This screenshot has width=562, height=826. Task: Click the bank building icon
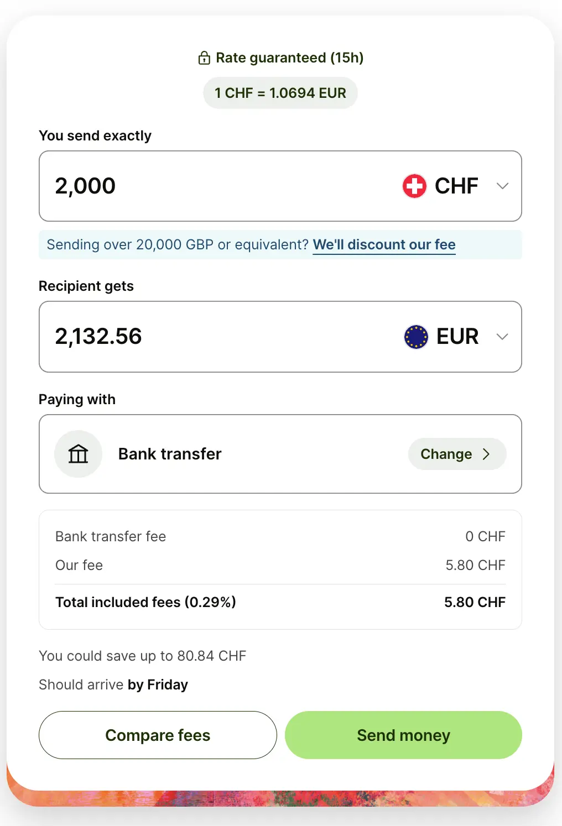pos(78,454)
